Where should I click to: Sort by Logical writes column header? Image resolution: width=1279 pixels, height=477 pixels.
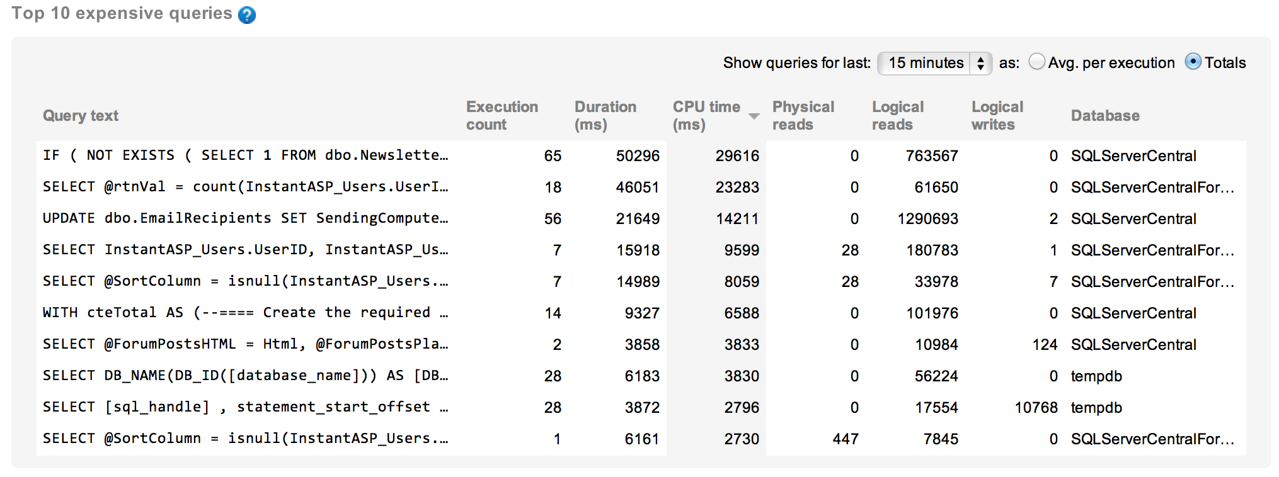click(997, 116)
